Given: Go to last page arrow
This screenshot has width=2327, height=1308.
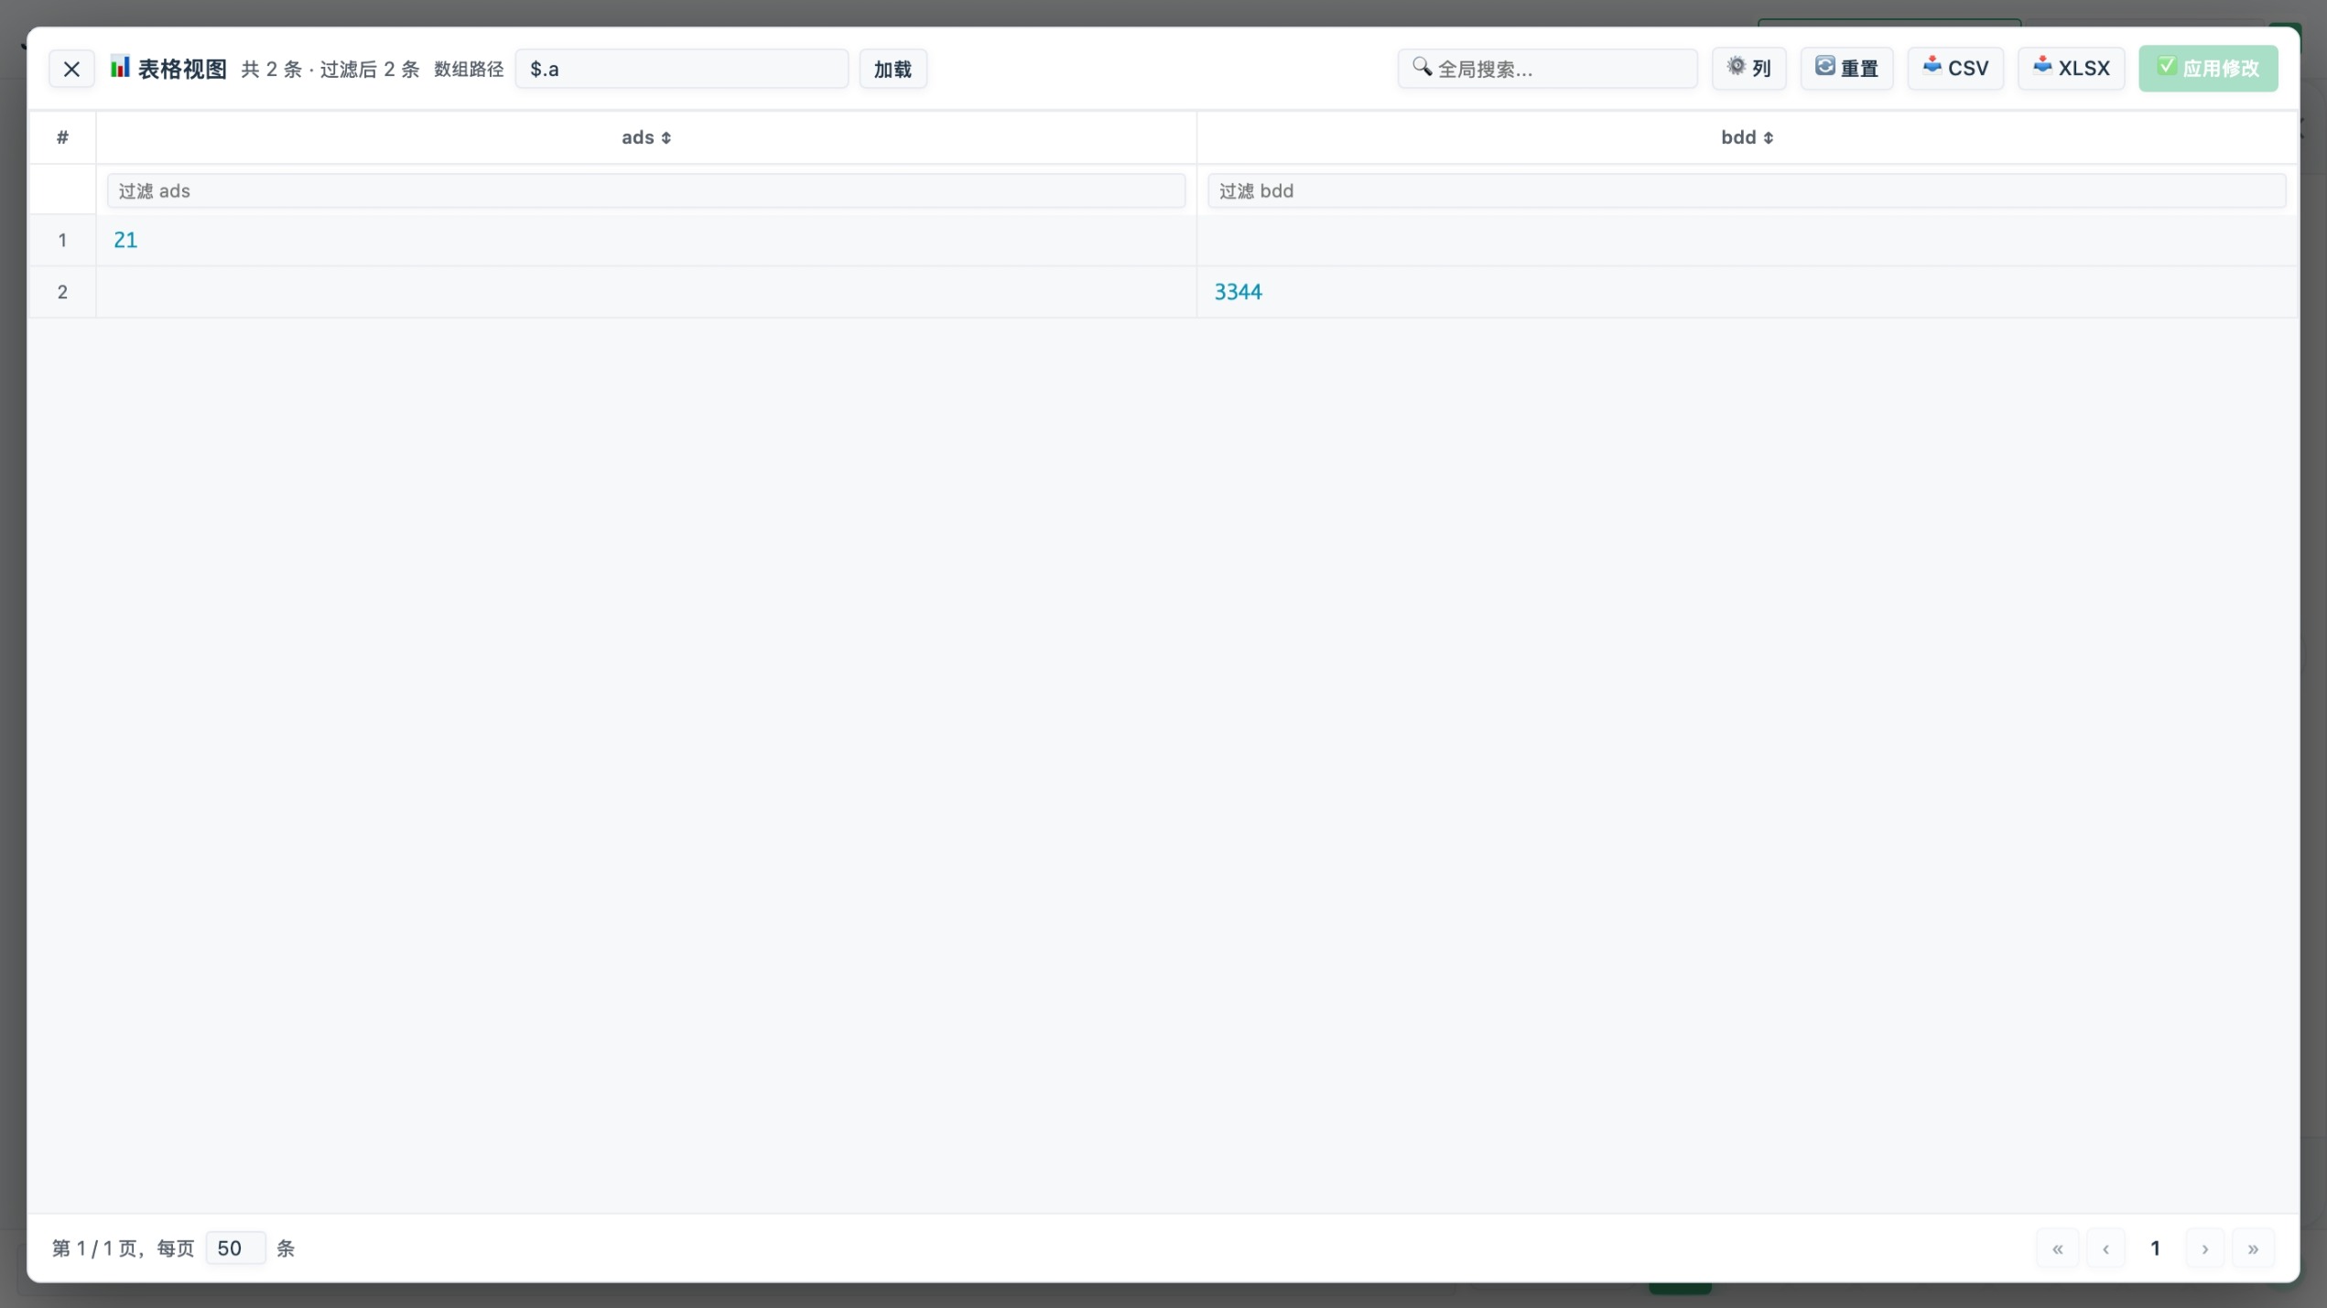Looking at the screenshot, I should (x=2253, y=1249).
